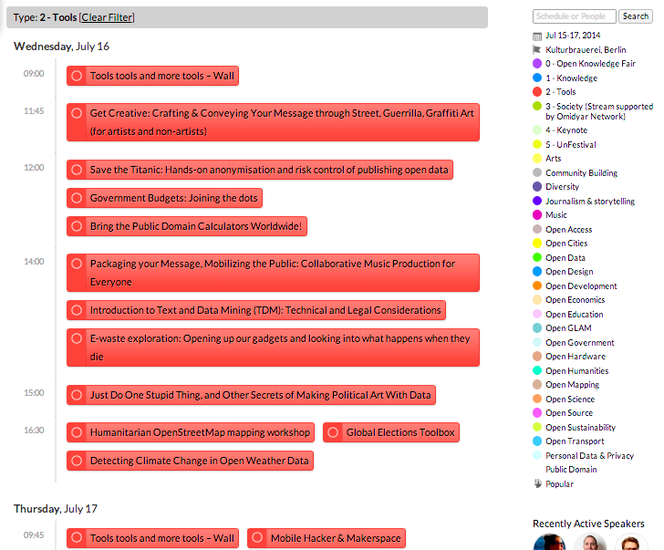Filter by 2 - Tools type

pos(560,92)
